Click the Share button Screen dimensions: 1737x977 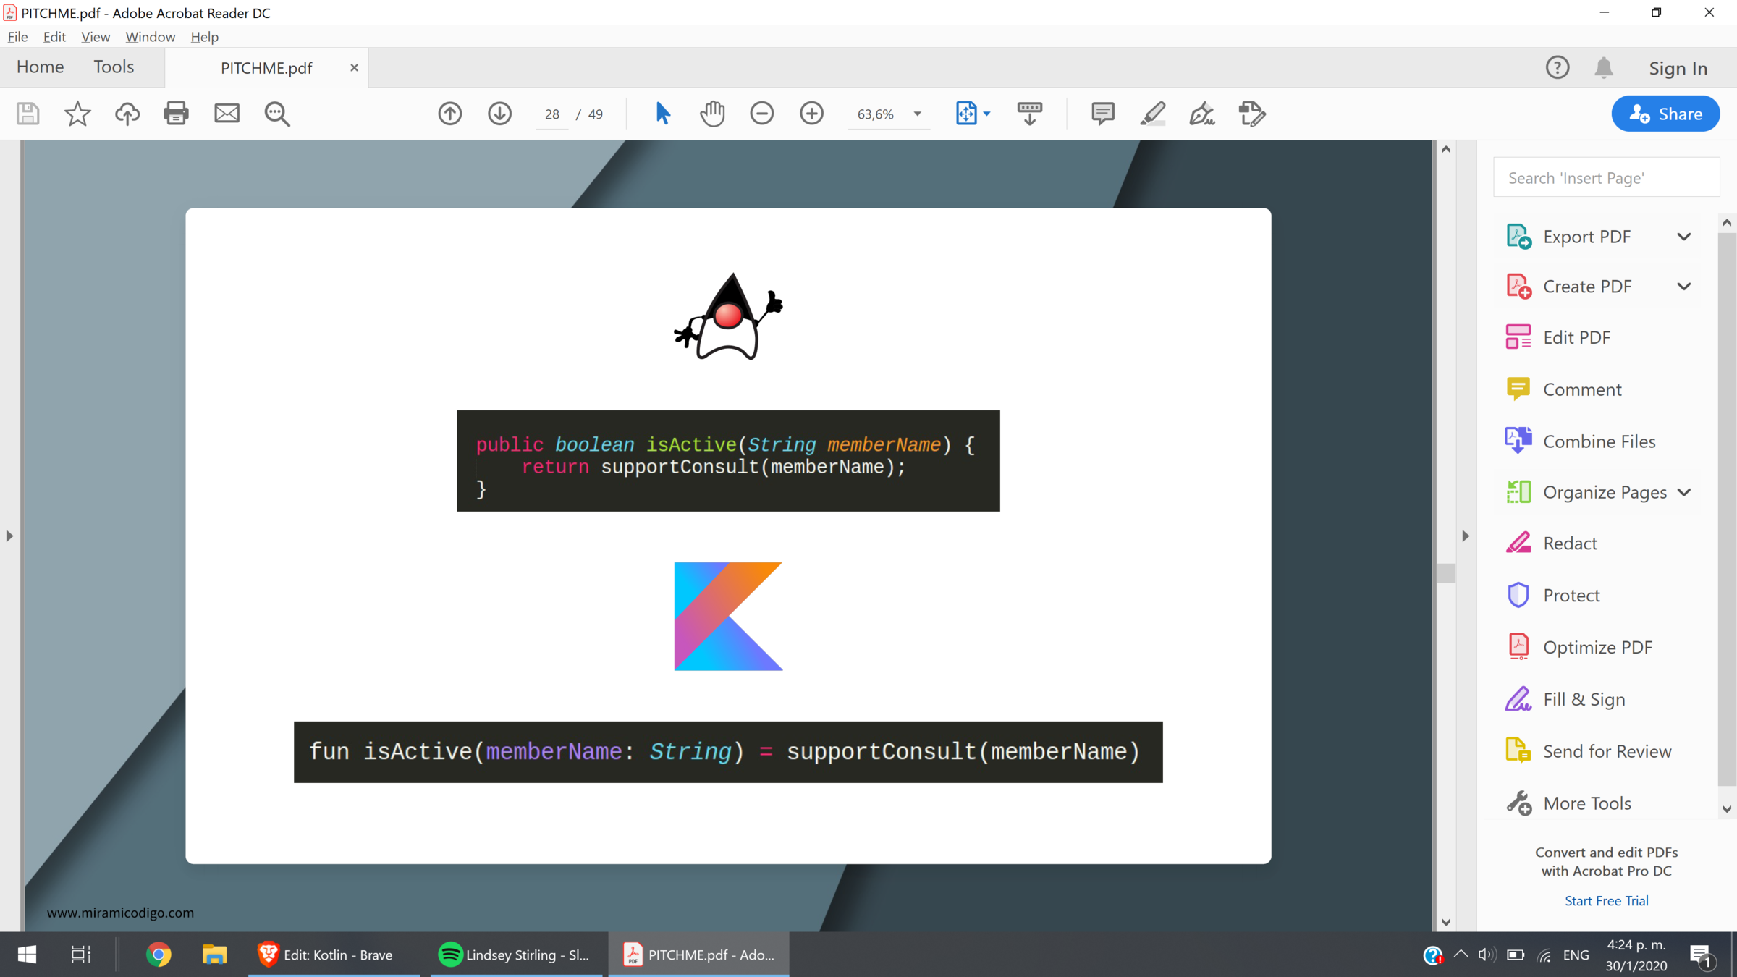coord(1665,114)
